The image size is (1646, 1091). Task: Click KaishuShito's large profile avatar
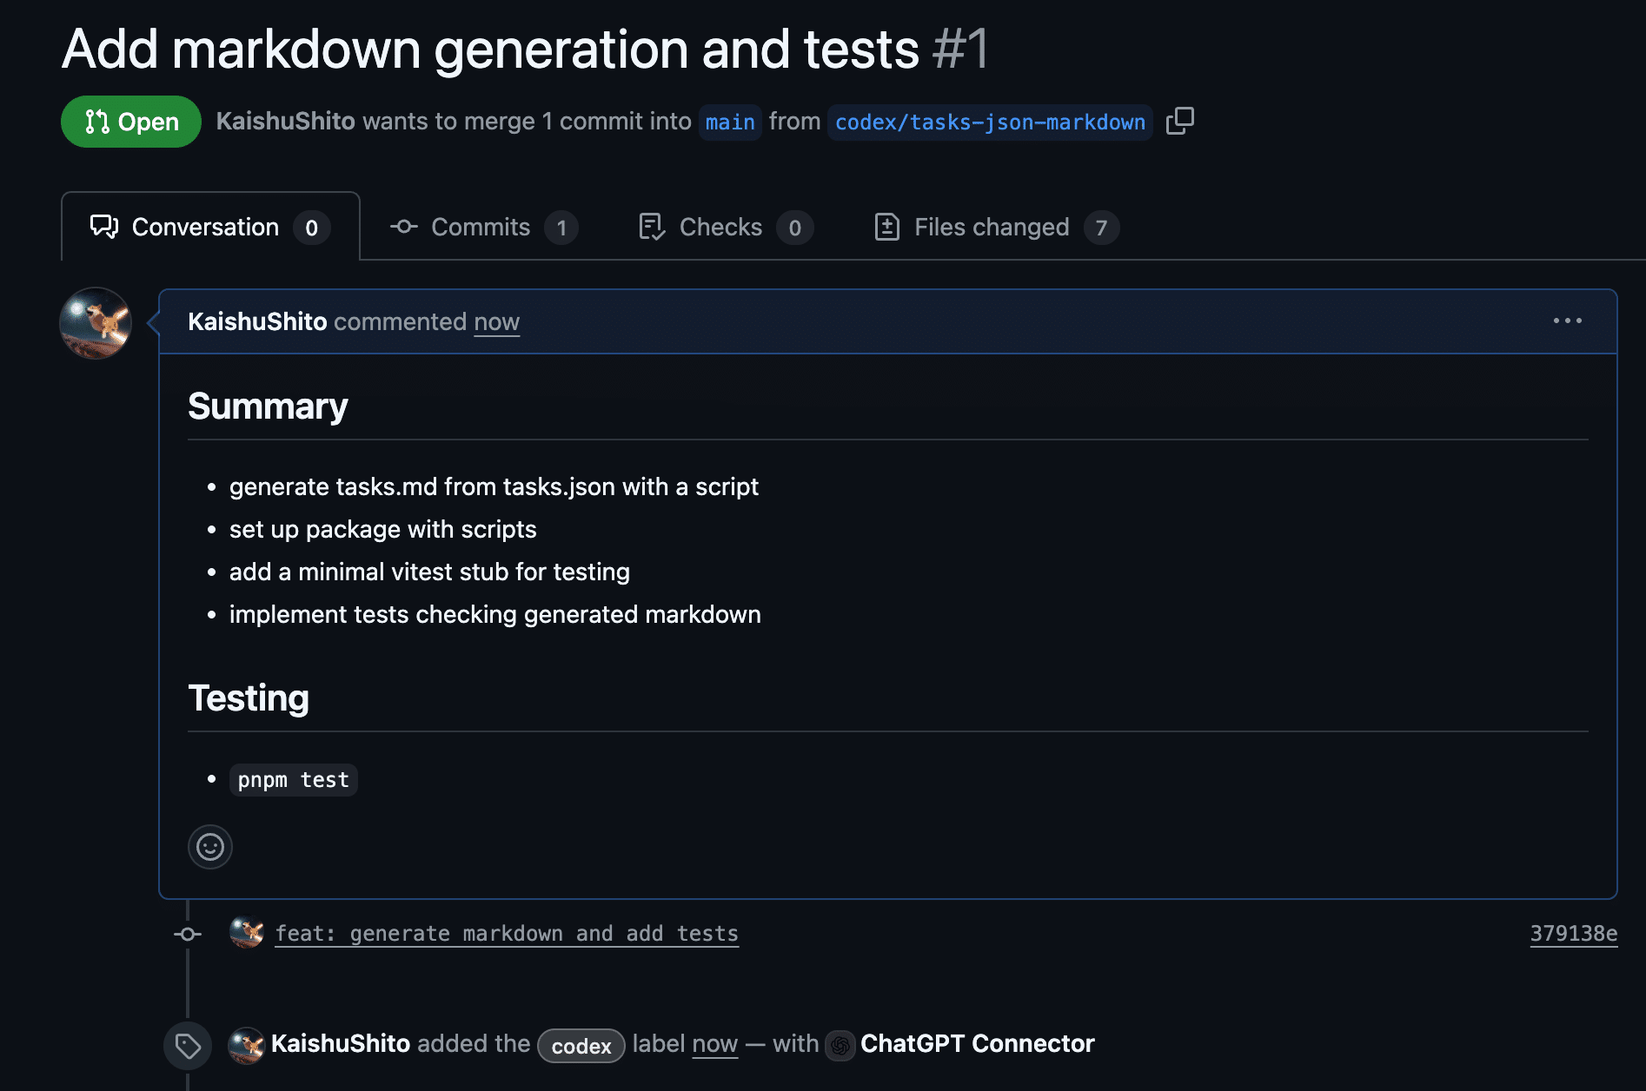(96, 323)
